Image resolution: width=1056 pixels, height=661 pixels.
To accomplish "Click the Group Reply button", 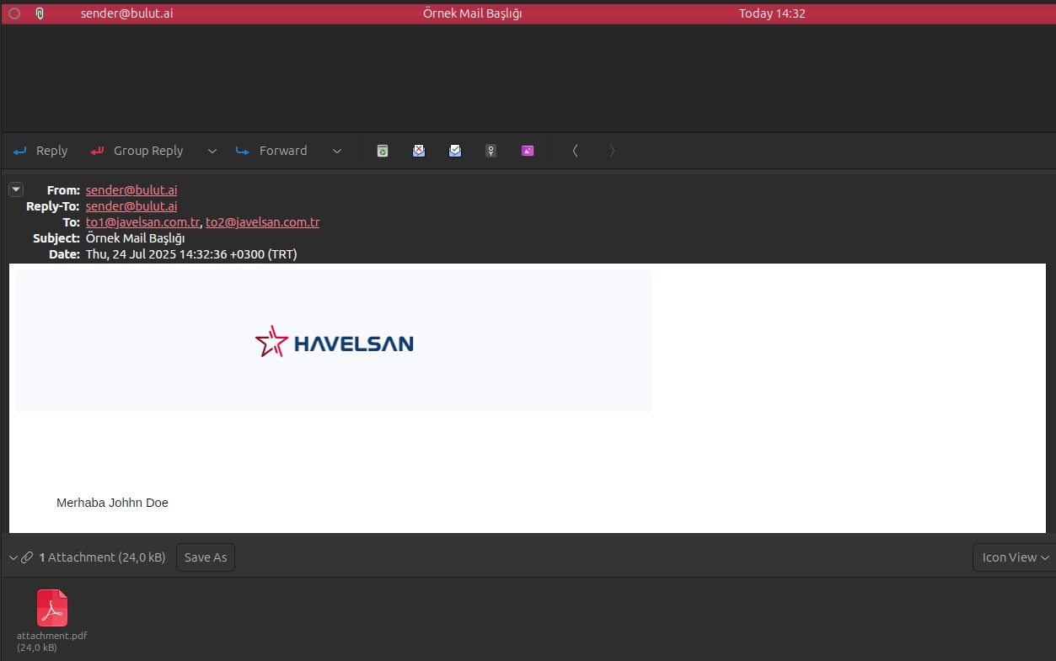I will 137,151.
